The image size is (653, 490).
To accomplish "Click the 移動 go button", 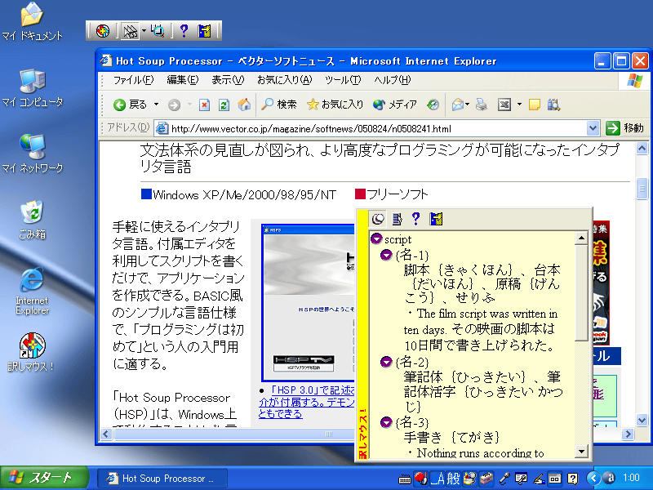I will pyautogui.click(x=625, y=128).
